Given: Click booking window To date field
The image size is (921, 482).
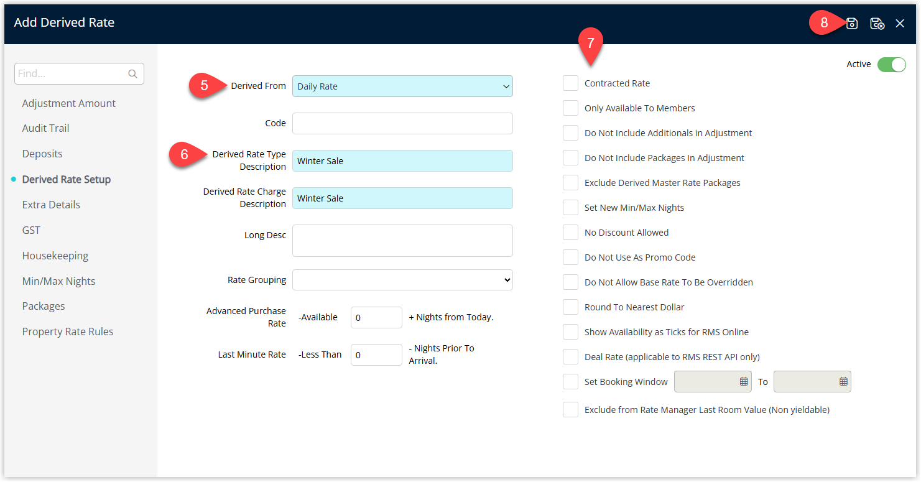Looking at the screenshot, I should 812,382.
